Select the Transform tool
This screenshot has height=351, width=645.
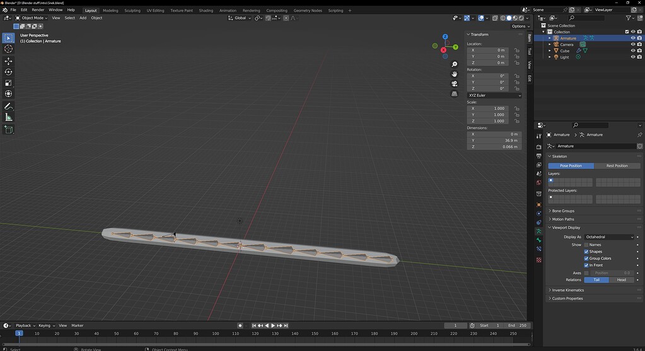[8, 94]
